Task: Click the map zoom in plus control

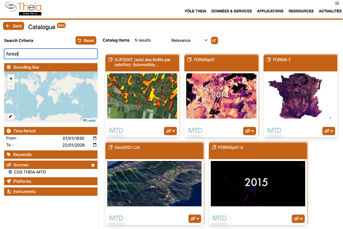Action: point(11,78)
